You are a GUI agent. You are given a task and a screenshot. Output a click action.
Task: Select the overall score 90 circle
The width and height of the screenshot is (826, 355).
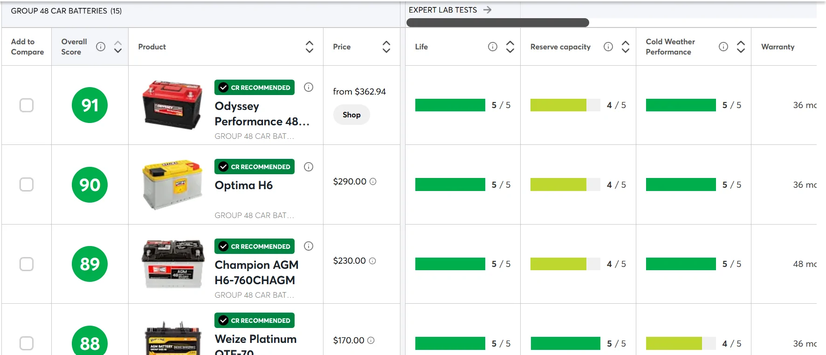[90, 184]
